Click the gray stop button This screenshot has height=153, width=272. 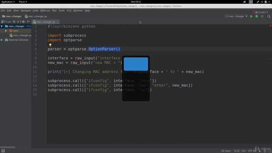(x=262, y=16)
